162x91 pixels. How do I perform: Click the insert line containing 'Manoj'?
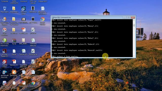[75, 26]
